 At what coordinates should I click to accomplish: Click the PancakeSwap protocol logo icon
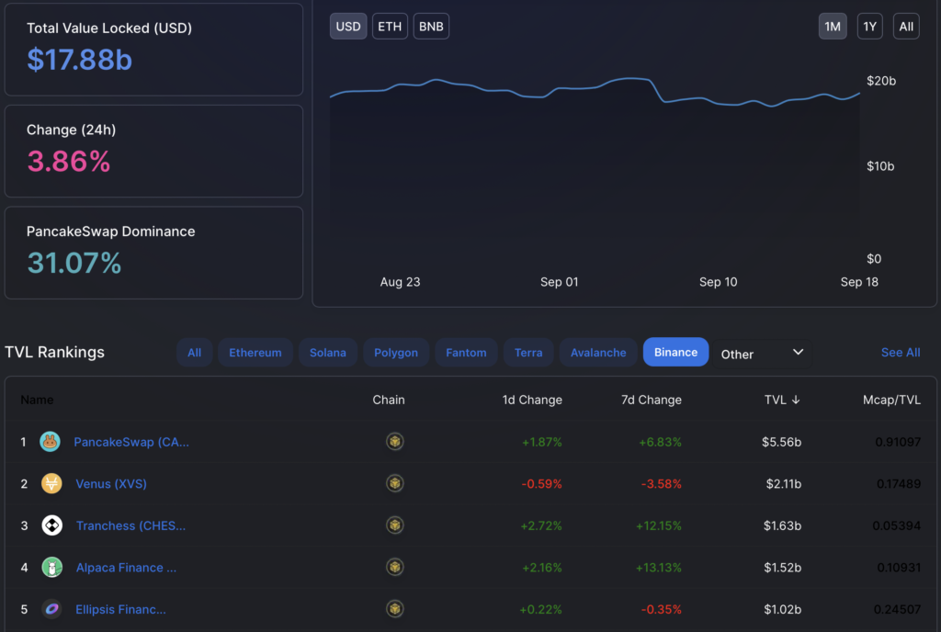50,441
